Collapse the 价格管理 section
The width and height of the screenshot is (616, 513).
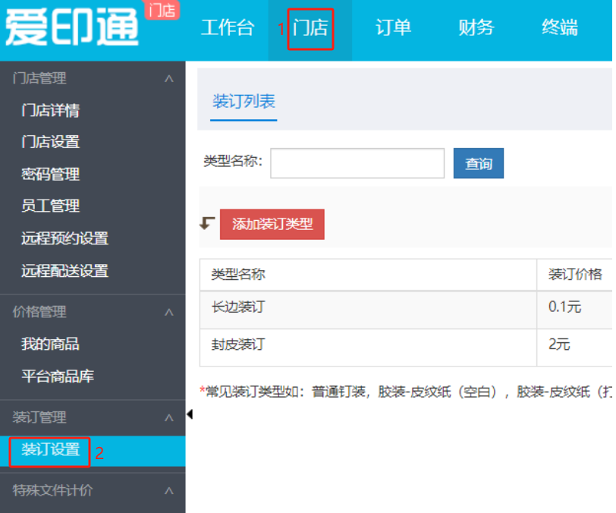[168, 312]
